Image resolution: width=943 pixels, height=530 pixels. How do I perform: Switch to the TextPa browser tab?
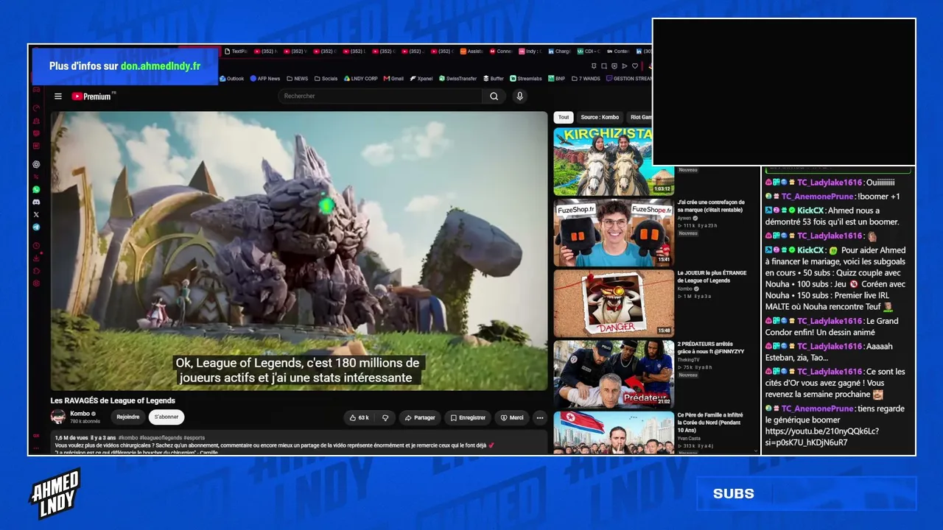click(236, 52)
